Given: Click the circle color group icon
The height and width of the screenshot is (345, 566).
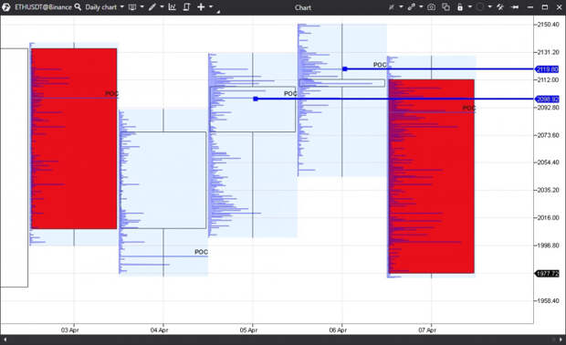Looking at the screenshot, I should point(479,7).
